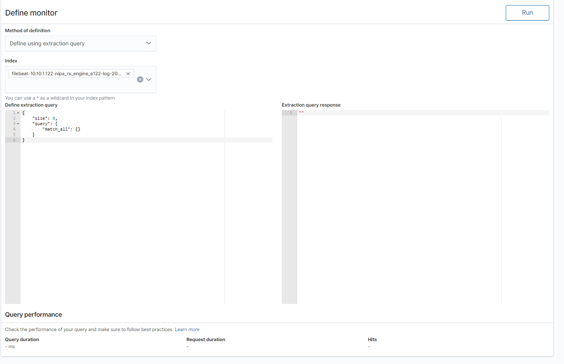Clear all selected indices
The width and height of the screenshot is (564, 364).
[x=140, y=79]
